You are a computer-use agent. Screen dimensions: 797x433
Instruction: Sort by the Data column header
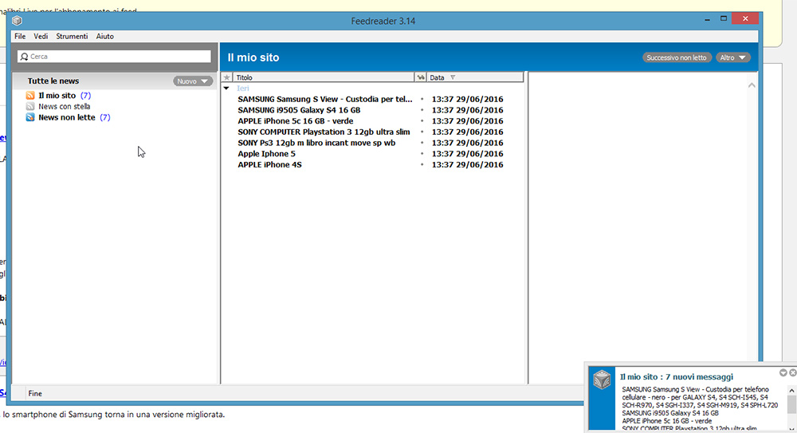pos(475,77)
